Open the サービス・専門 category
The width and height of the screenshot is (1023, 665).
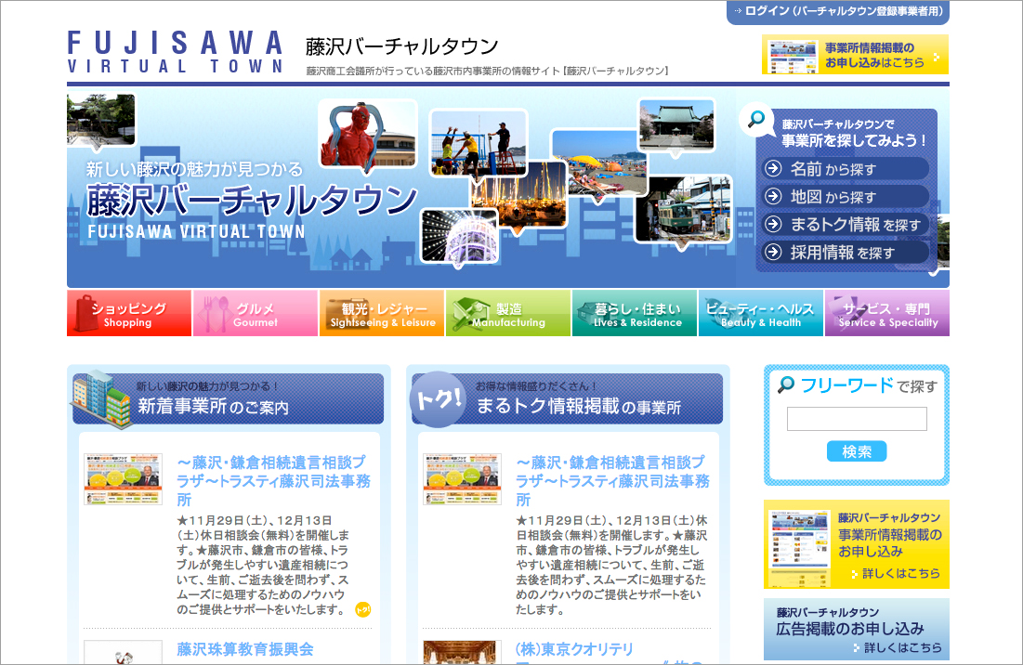[x=887, y=314]
